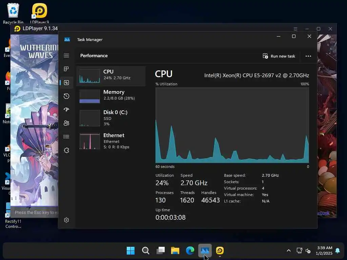The height and width of the screenshot is (260, 347).
Task: Click the Speed value 2.70 GHz
Action: 194,183
